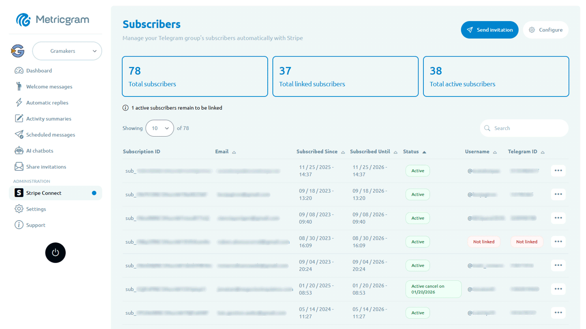
Task: Click the Support info icon
Action: click(19, 225)
